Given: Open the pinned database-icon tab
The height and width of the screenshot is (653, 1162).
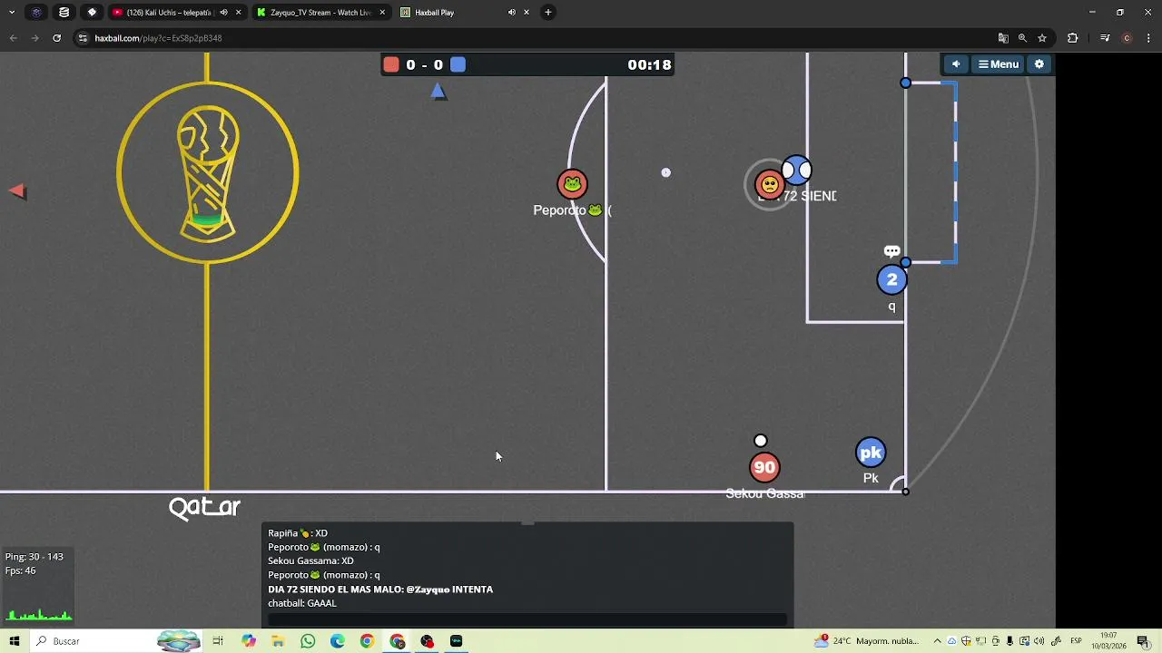Looking at the screenshot, I should point(64,13).
